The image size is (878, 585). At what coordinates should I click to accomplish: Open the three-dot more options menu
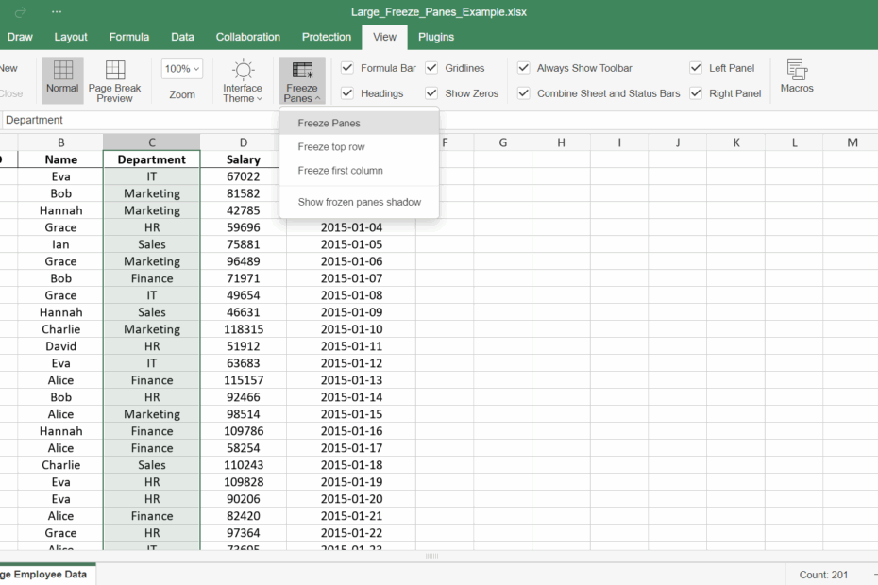[x=57, y=11]
